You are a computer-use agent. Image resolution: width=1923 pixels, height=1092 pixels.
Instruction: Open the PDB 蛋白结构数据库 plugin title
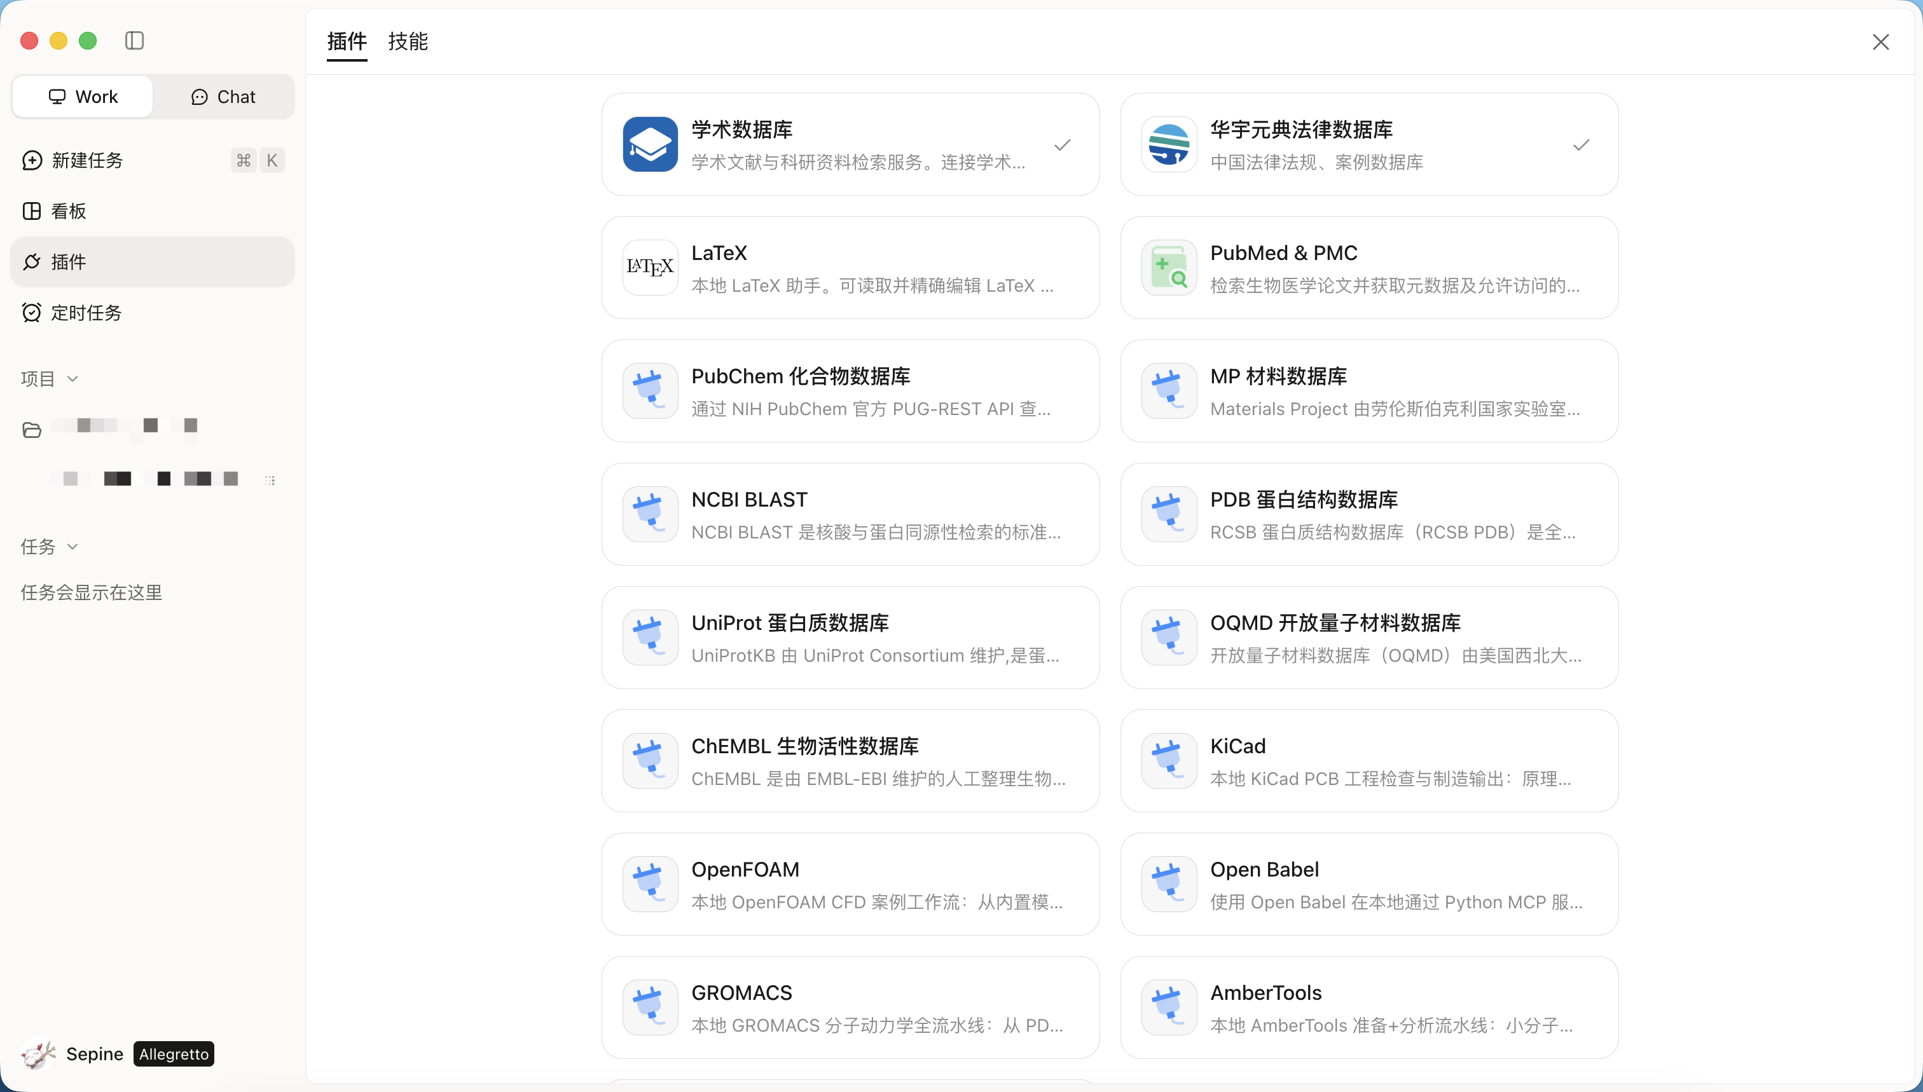click(1304, 500)
